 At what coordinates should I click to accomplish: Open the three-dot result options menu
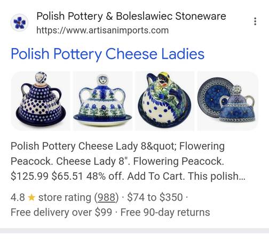point(255,21)
